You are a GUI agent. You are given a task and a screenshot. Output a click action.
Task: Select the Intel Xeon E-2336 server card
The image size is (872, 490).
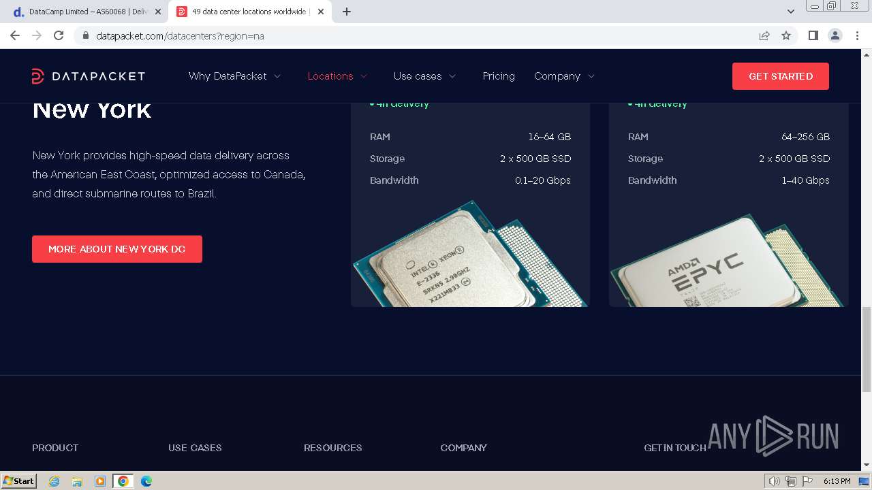pyautogui.click(x=470, y=204)
